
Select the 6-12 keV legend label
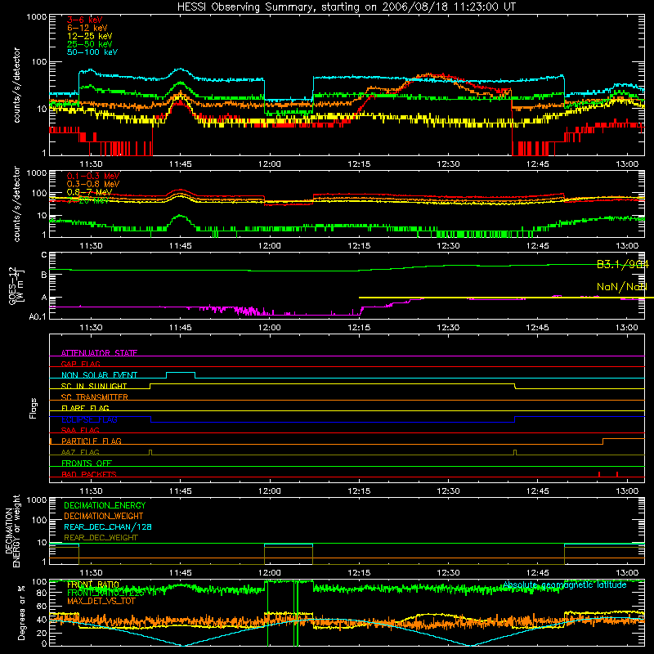(x=87, y=28)
